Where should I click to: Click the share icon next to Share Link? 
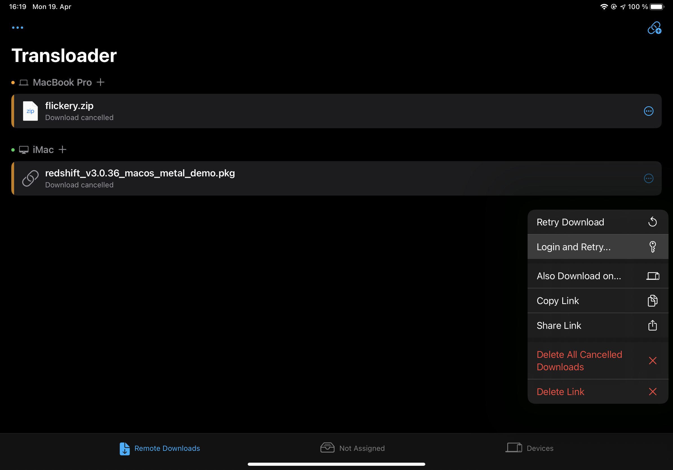[x=652, y=325]
